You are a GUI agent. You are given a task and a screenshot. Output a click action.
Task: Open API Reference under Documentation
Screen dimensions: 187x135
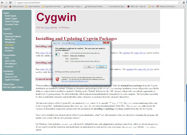coord(11,64)
